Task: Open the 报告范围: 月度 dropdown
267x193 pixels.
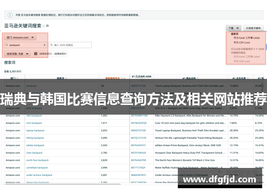Action: tap(18, 54)
